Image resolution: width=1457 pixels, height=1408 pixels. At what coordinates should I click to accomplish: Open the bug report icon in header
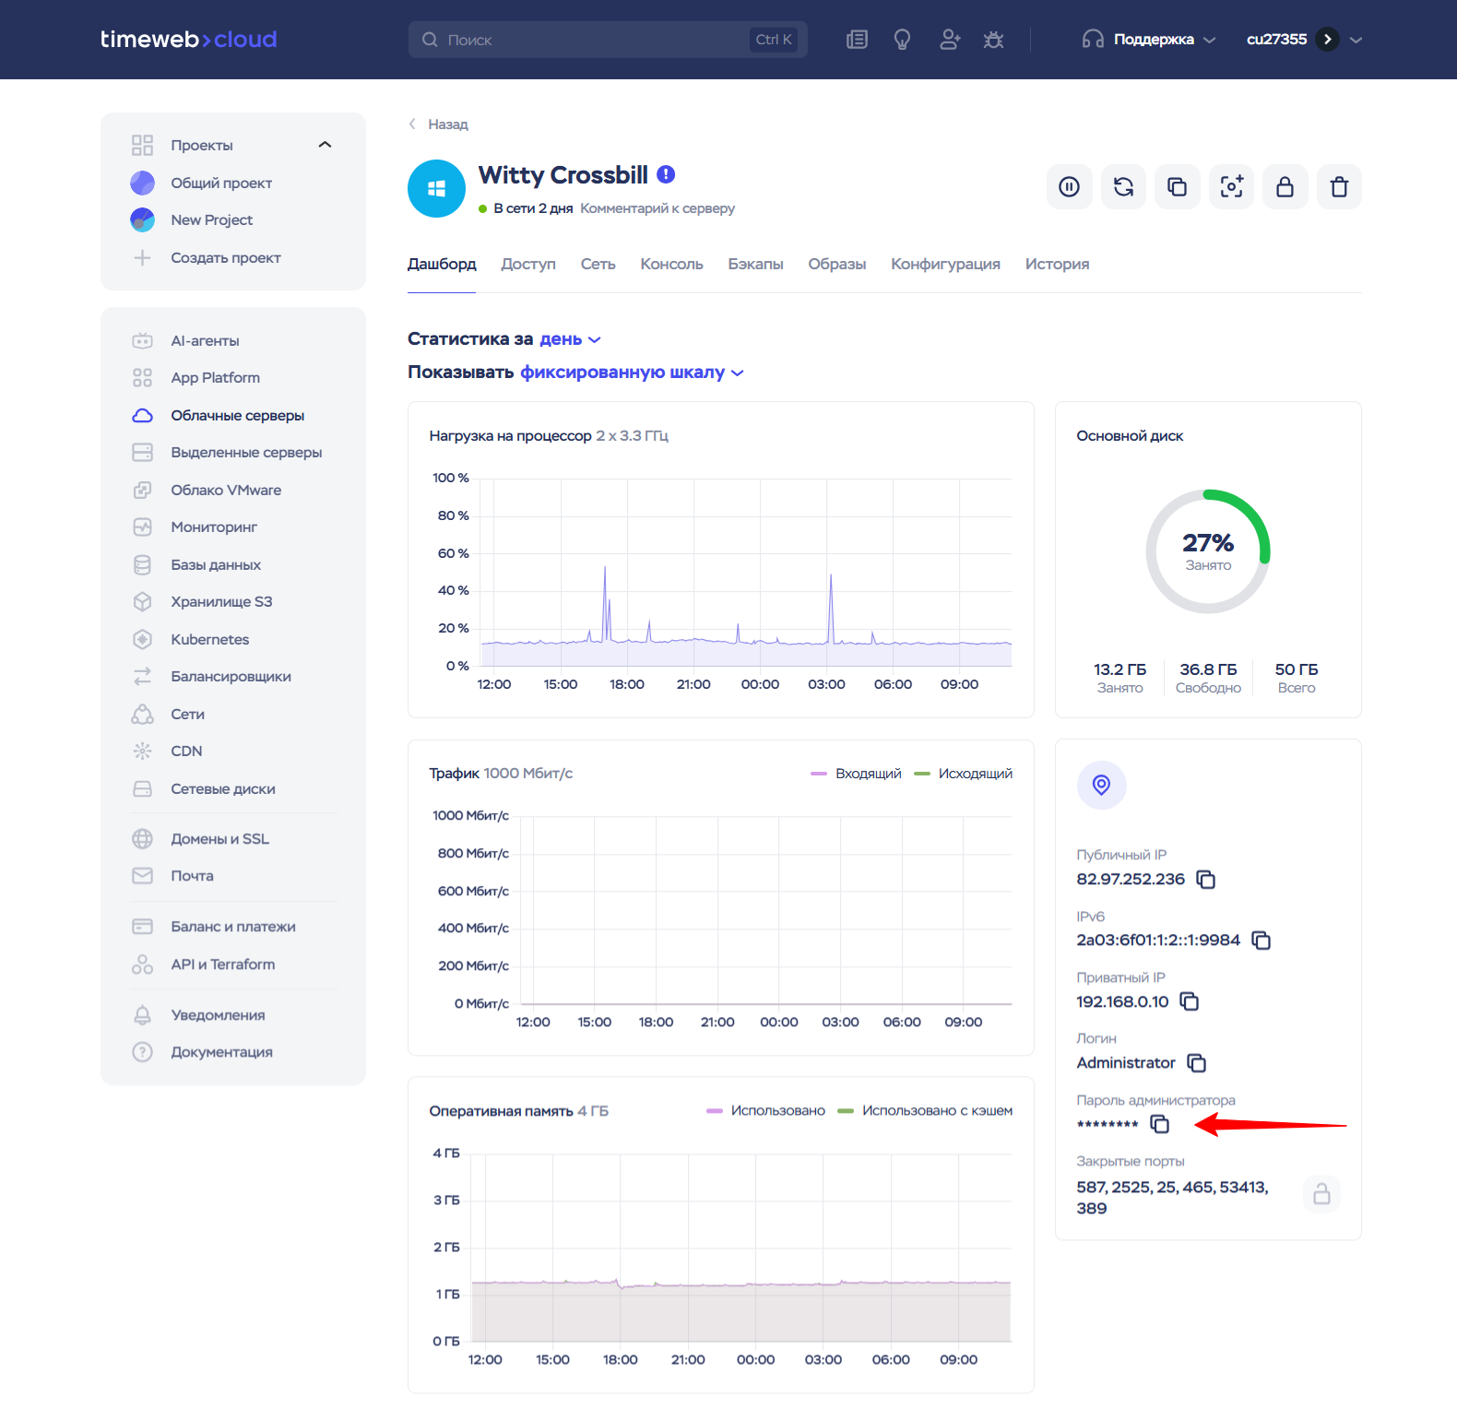point(993,40)
